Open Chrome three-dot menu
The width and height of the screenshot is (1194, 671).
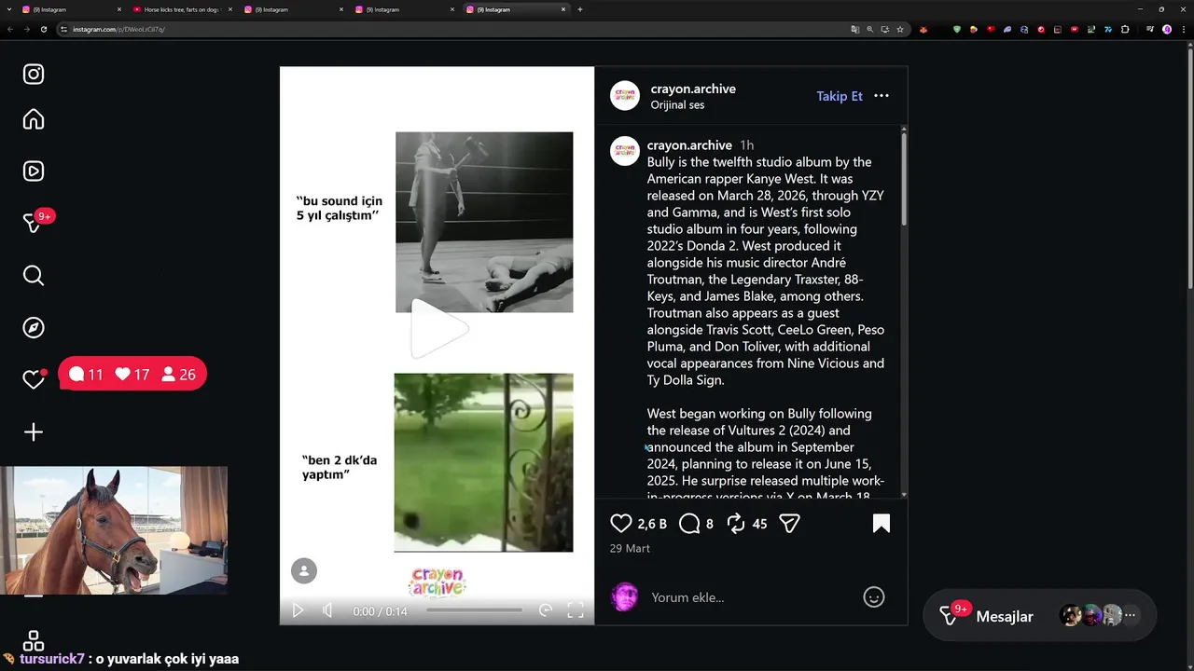(x=1184, y=29)
